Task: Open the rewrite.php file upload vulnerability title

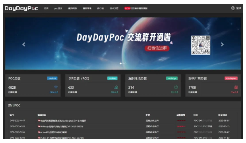Action: click(63, 121)
